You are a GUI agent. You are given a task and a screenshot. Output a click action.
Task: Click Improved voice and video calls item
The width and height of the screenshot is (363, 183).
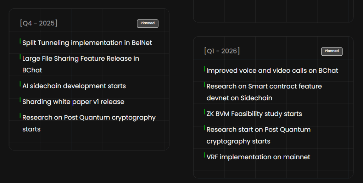point(272,71)
